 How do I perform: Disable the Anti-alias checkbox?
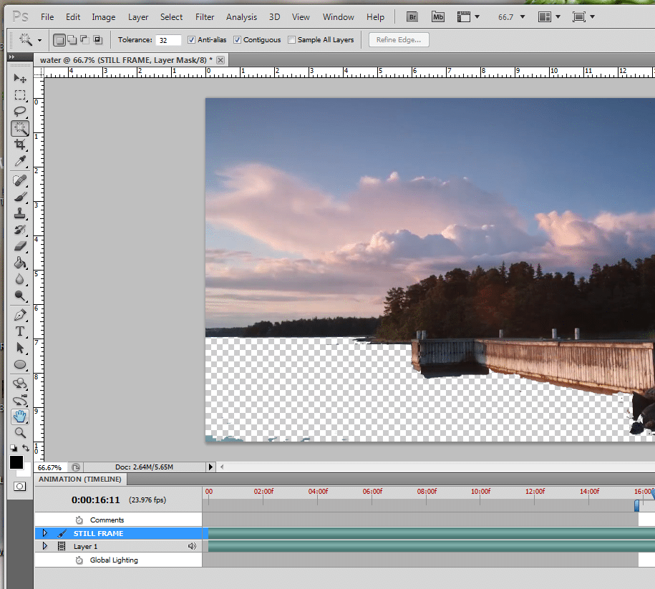[x=191, y=40]
